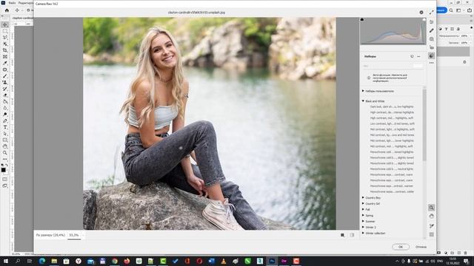Confirm Camera Raw with OK button
474x266 pixels.
[401, 247]
